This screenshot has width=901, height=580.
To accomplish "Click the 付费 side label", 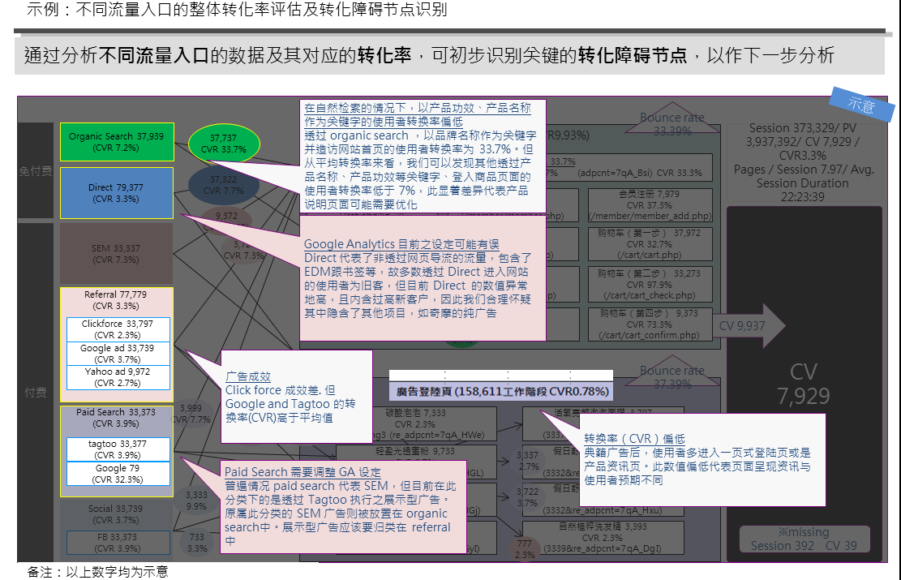I will pyautogui.click(x=36, y=393).
